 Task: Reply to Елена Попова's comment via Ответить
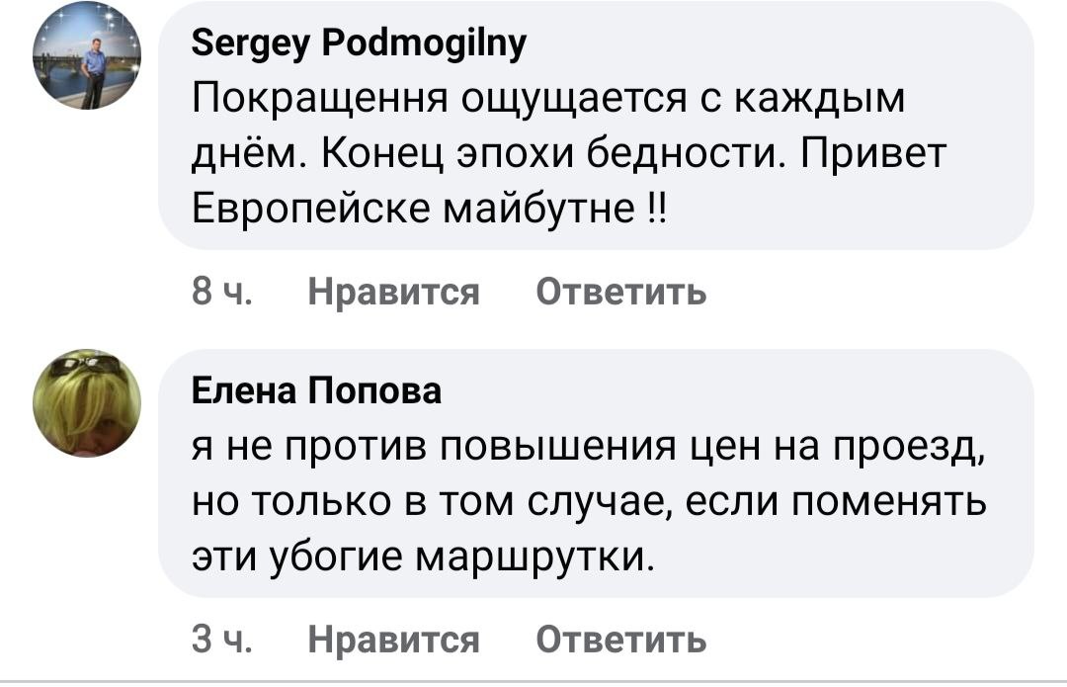tap(620, 640)
